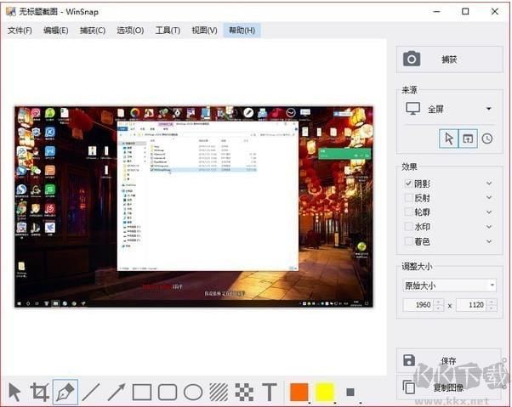The height and width of the screenshot is (407, 512).
Task: Enable the 水印 (watermark) effect checkbox
Action: (x=409, y=227)
